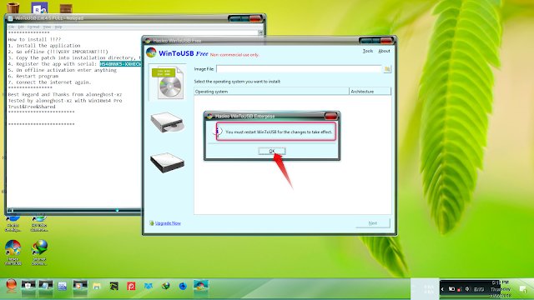The width and height of the screenshot is (534, 300).
Task: Click "1. Install the application" line in Notepad
Action: point(44,46)
